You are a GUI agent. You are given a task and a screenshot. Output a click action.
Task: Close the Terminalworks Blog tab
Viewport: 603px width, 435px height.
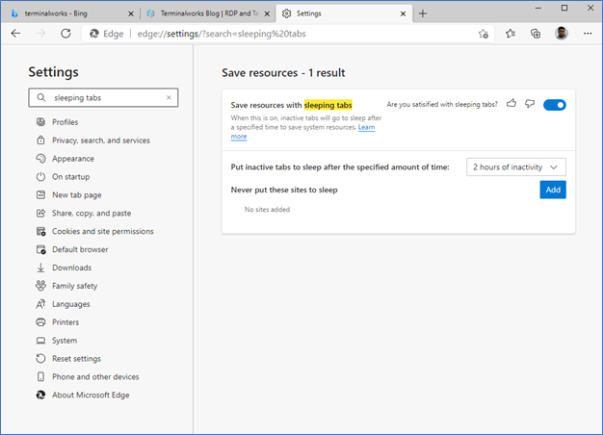(267, 13)
